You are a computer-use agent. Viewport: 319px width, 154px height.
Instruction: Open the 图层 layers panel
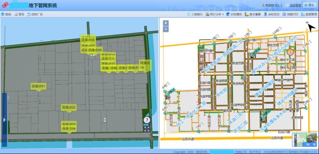(6, 15)
